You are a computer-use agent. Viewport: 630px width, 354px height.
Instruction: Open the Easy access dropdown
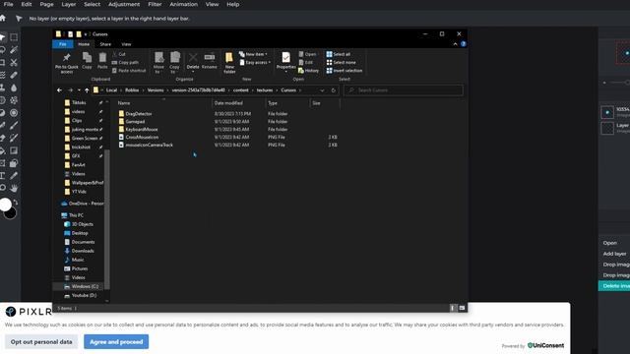click(255, 63)
